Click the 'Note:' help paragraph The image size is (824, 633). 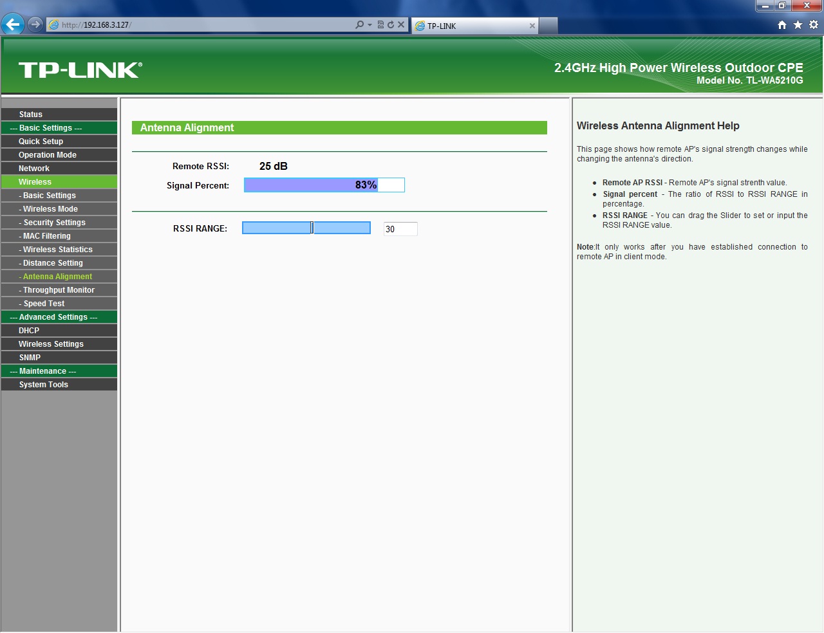click(692, 252)
